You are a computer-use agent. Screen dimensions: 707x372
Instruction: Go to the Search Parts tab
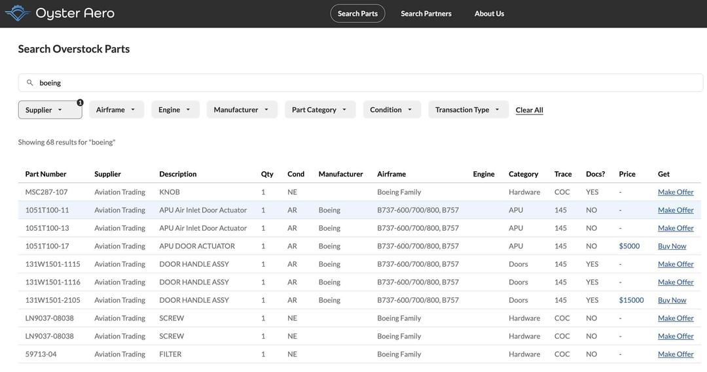(357, 14)
